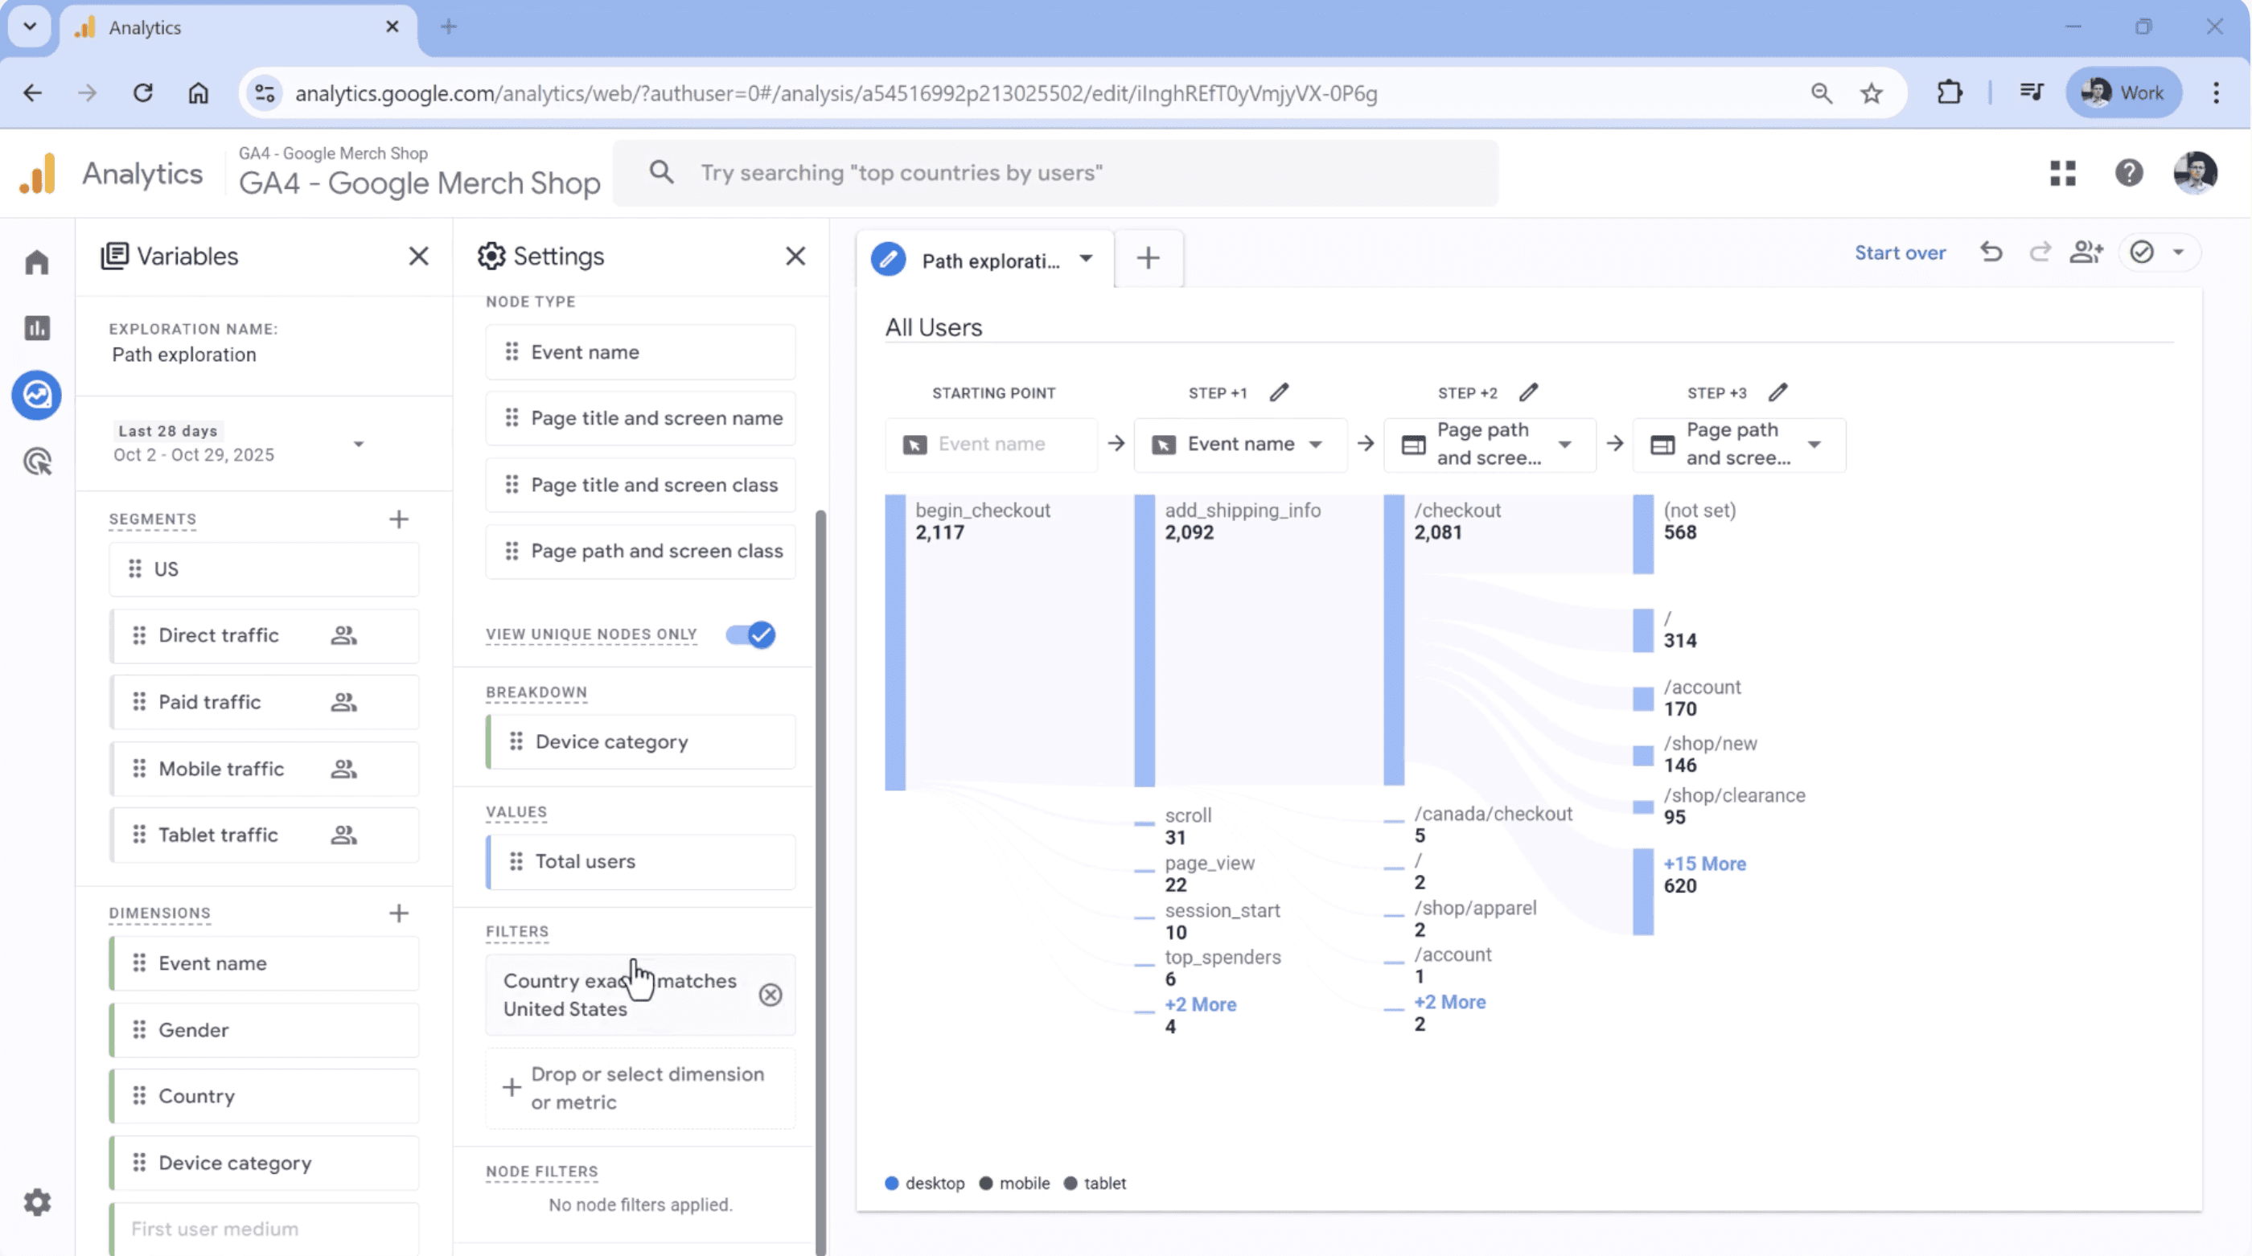This screenshot has width=2252, height=1256.
Task: Toggle View Unique Nodes Only switch
Action: coord(750,634)
